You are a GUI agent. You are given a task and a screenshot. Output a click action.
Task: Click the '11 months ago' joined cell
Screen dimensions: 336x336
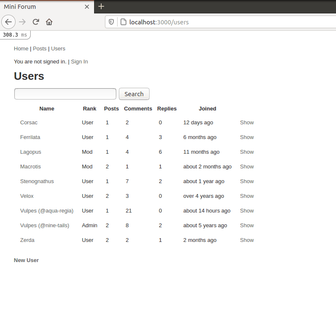point(202,152)
